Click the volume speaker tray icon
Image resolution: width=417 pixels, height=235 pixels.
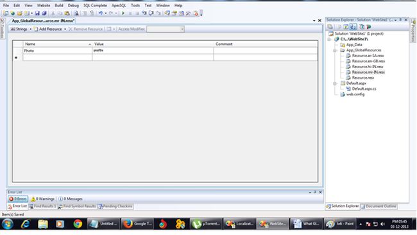pyautogui.click(x=383, y=224)
